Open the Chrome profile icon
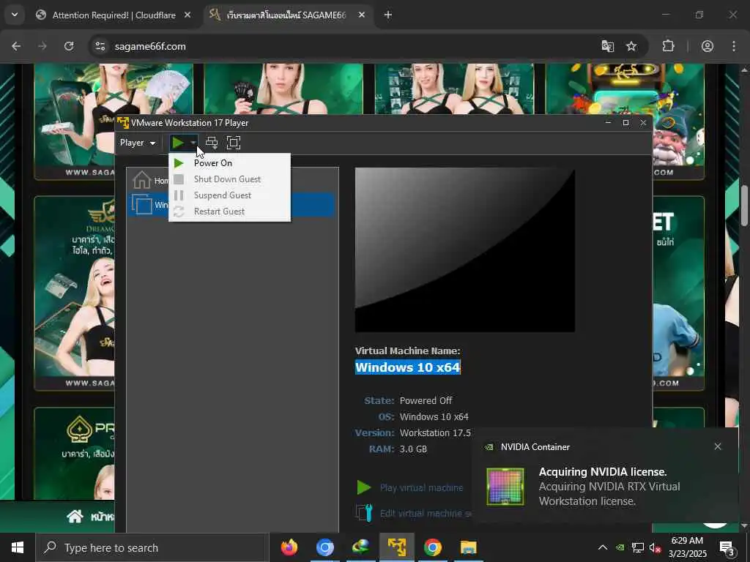750x562 pixels. [708, 46]
